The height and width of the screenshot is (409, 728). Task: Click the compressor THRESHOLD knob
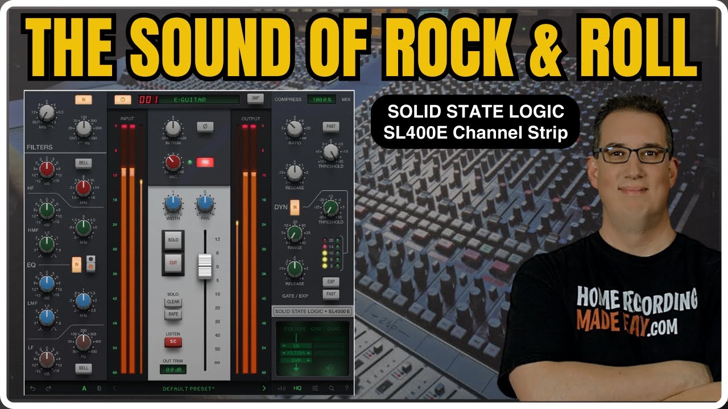coord(330,152)
